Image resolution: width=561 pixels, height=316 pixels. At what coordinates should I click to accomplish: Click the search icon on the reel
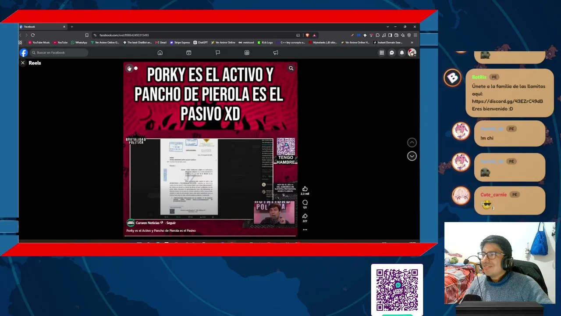coord(291,68)
